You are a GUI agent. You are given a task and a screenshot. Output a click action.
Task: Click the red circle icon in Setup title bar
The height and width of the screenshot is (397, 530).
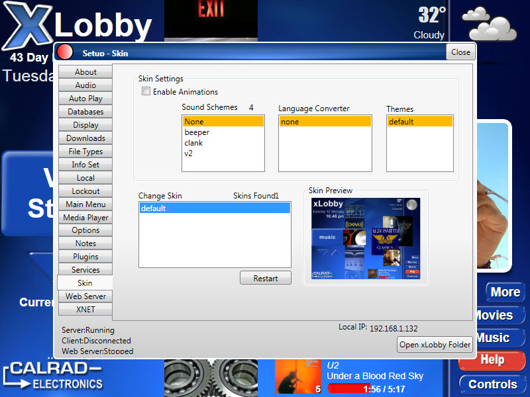(x=65, y=52)
